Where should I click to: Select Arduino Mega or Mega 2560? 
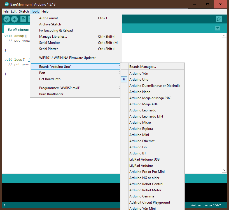click(x=153, y=98)
